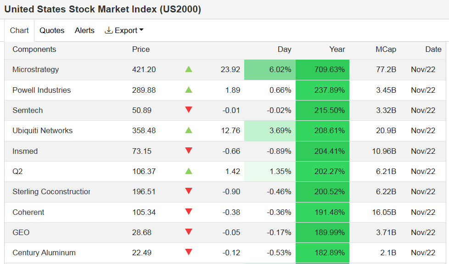
Task: Open the Export dropdown menu
Action: [124, 30]
